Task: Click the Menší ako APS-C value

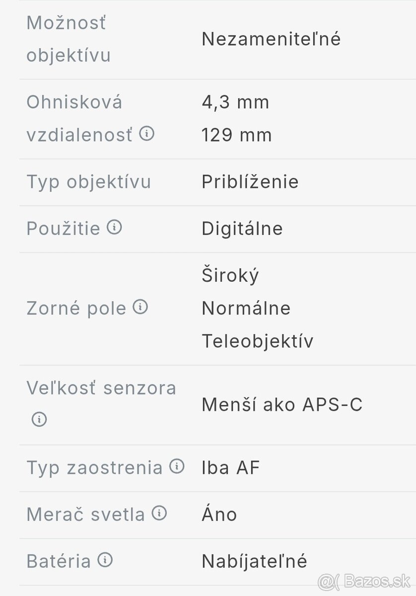Action: coord(282,405)
